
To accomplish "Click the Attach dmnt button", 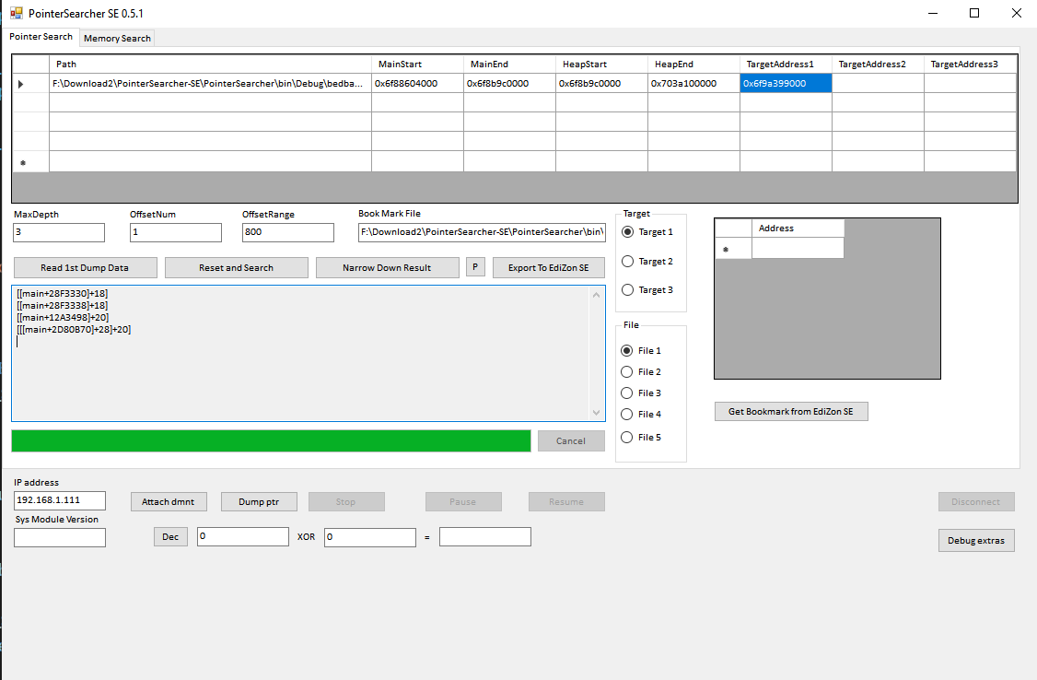I will (168, 502).
